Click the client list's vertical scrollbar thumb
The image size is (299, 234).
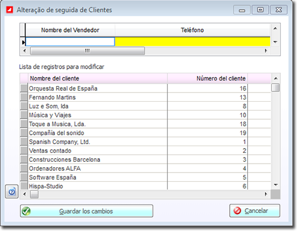pyautogui.click(x=275, y=87)
